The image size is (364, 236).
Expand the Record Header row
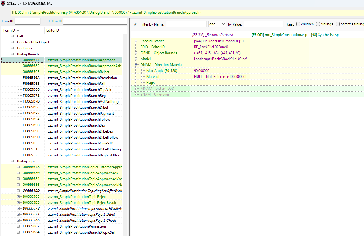point(136,41)
